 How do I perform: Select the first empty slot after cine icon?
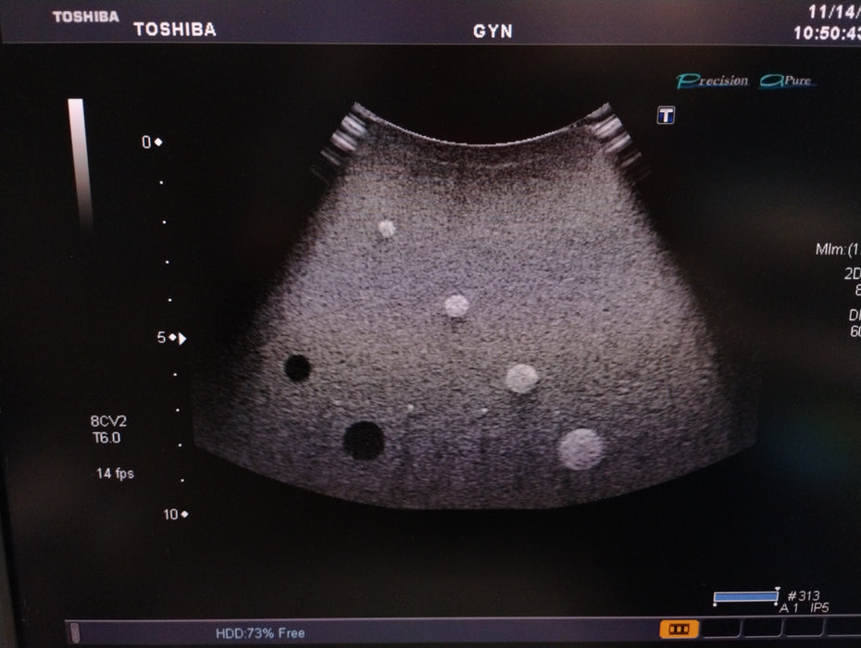click(x=719, y=629)
